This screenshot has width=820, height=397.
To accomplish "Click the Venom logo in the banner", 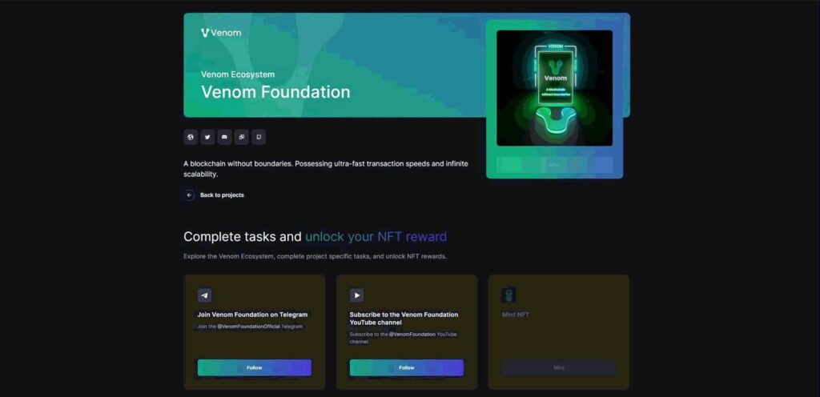I will pos(221,33).
